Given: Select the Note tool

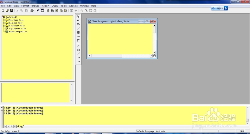Looking at the screenshot, I should 78,24.
